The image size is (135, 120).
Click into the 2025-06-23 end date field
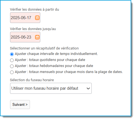25,37
